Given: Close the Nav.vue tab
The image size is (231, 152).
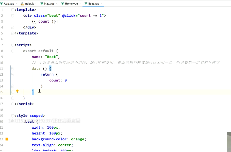Looking at the screenshot, I should tap(57, 4).
